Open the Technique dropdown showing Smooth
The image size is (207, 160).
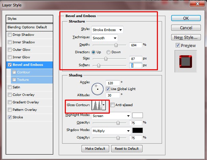[x=105, y=38]
